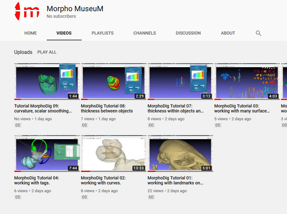The width and height of the screenshot is (287, 214).
Task: Click CC badge under Tutorial 03 video
Action: click(218, 125)
